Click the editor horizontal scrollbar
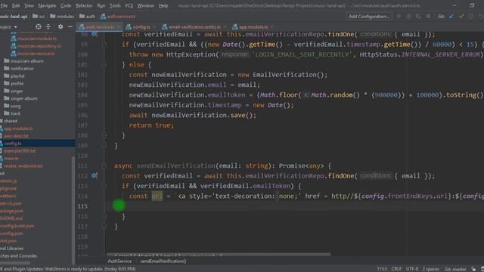Viewport: 484px width, 272px height. [x=219, y=255]
